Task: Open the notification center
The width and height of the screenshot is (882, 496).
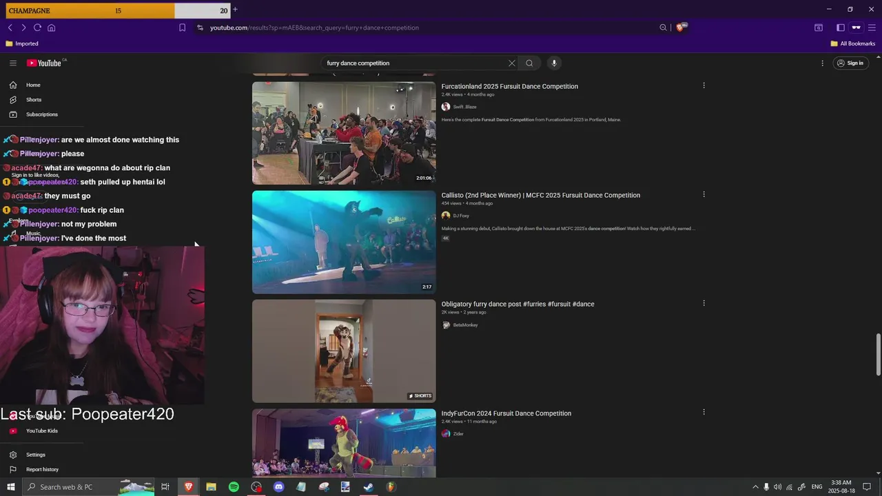Action: tap(867, 487)
